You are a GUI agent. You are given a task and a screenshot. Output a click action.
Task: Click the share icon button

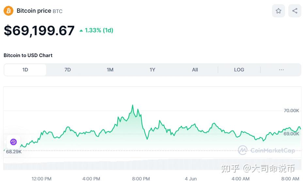pyautogui.click(x=295, y=11)
